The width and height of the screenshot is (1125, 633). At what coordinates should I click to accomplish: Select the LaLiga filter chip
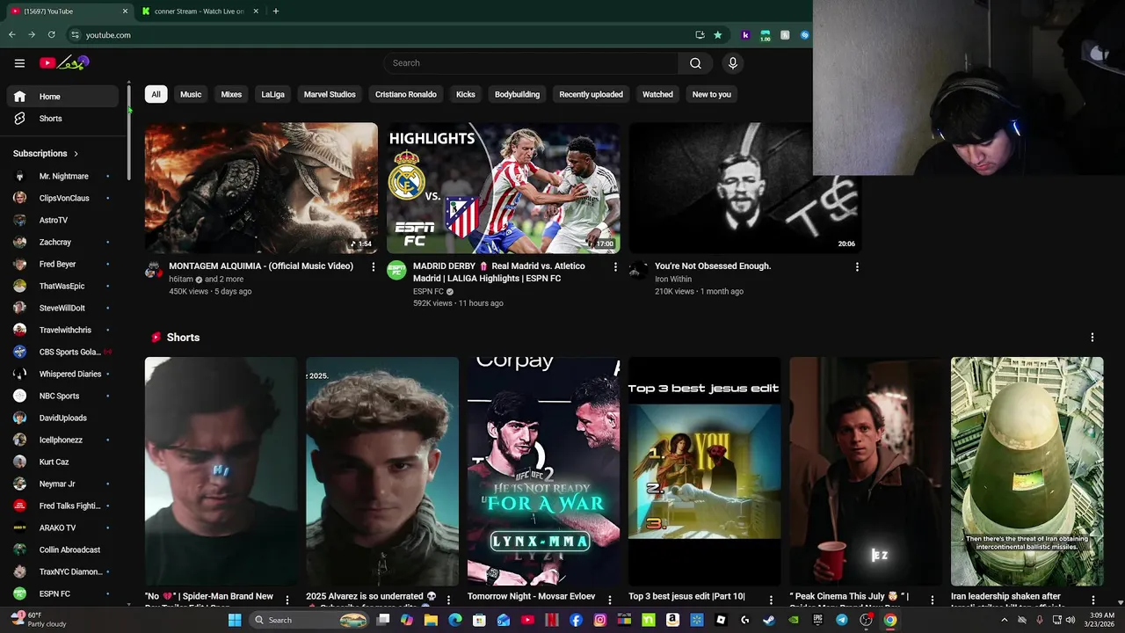tap(272, 94)
